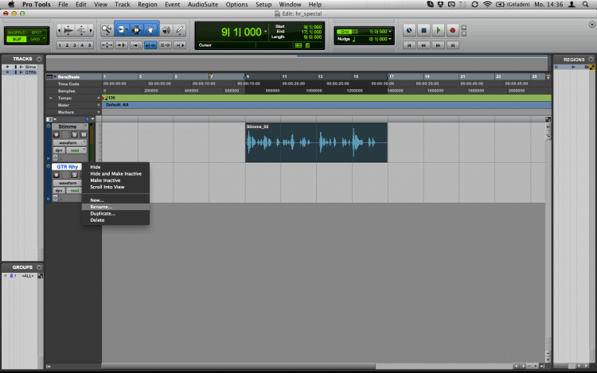Expand the Tempo ruler
Screen dimensions: 597x373
pyautogui.click(x=51, y=98)
